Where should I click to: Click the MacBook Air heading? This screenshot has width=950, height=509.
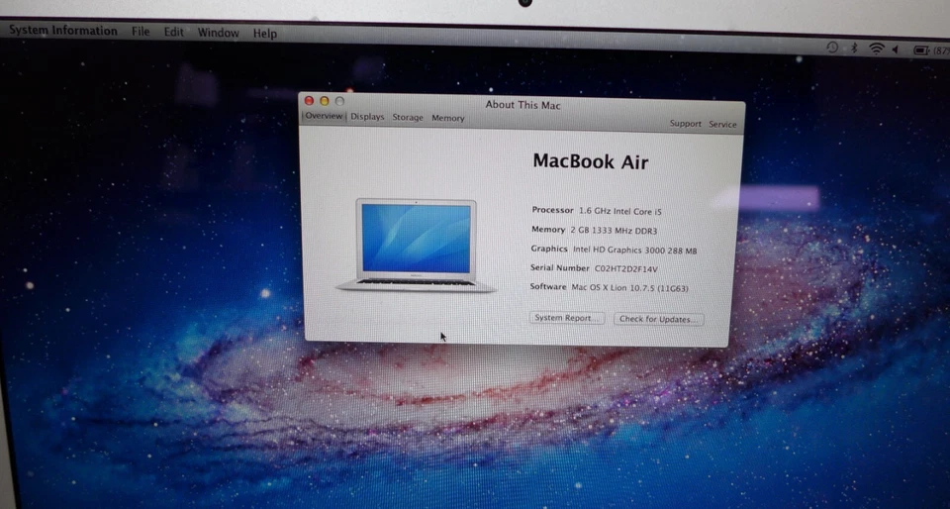pyautogui.click(x=591, y=161)
